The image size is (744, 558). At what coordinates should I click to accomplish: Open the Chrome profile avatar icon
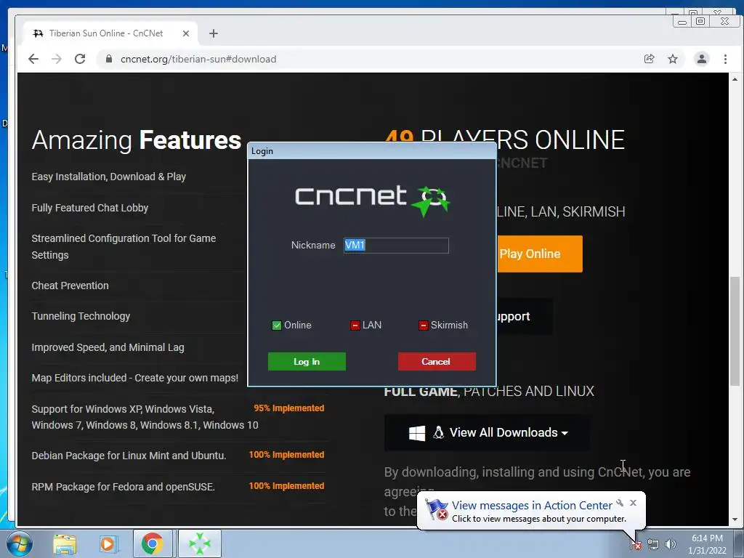(x=702, y=59)
